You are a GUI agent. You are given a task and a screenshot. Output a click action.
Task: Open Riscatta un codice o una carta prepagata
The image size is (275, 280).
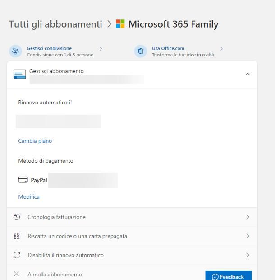click(132, 236)
